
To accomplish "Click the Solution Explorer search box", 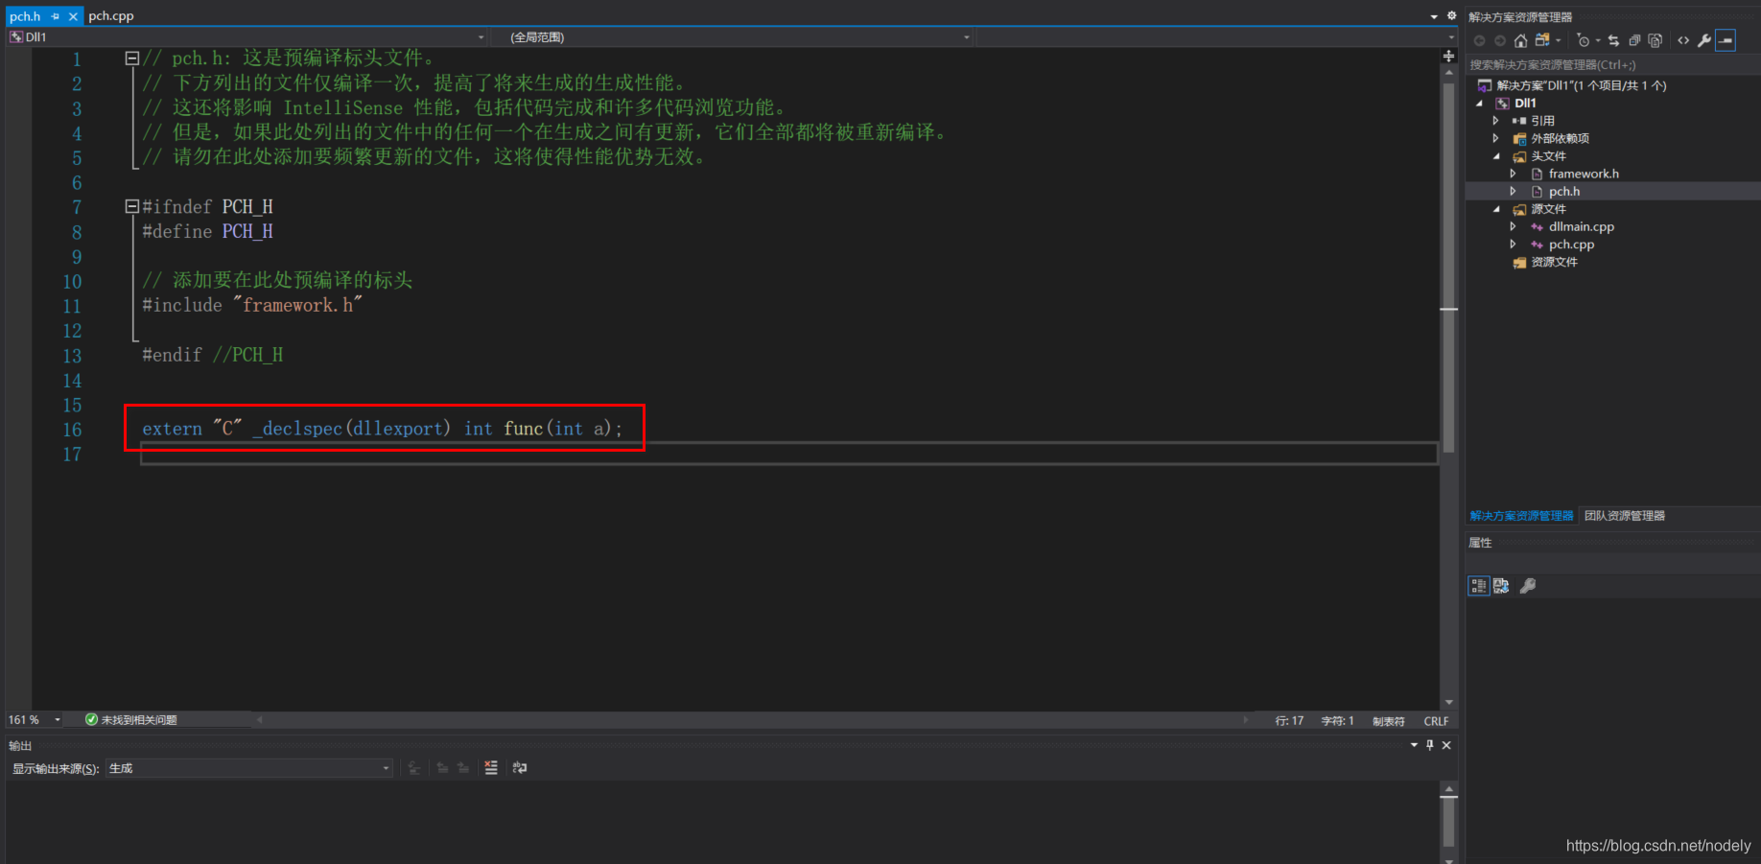I will tap(1612, 65).
